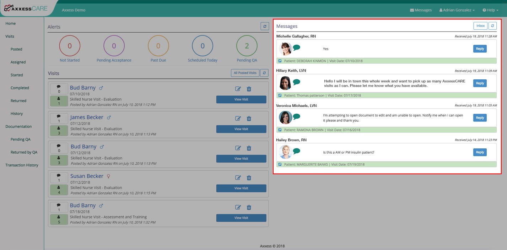Edit Bud Barny 07/10/2018 visit
Screen dimensions: 507x250
tap(238, 89)
